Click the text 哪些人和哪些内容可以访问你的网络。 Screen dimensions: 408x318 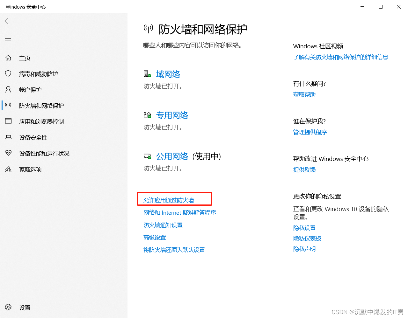click(x=193, y=45)
